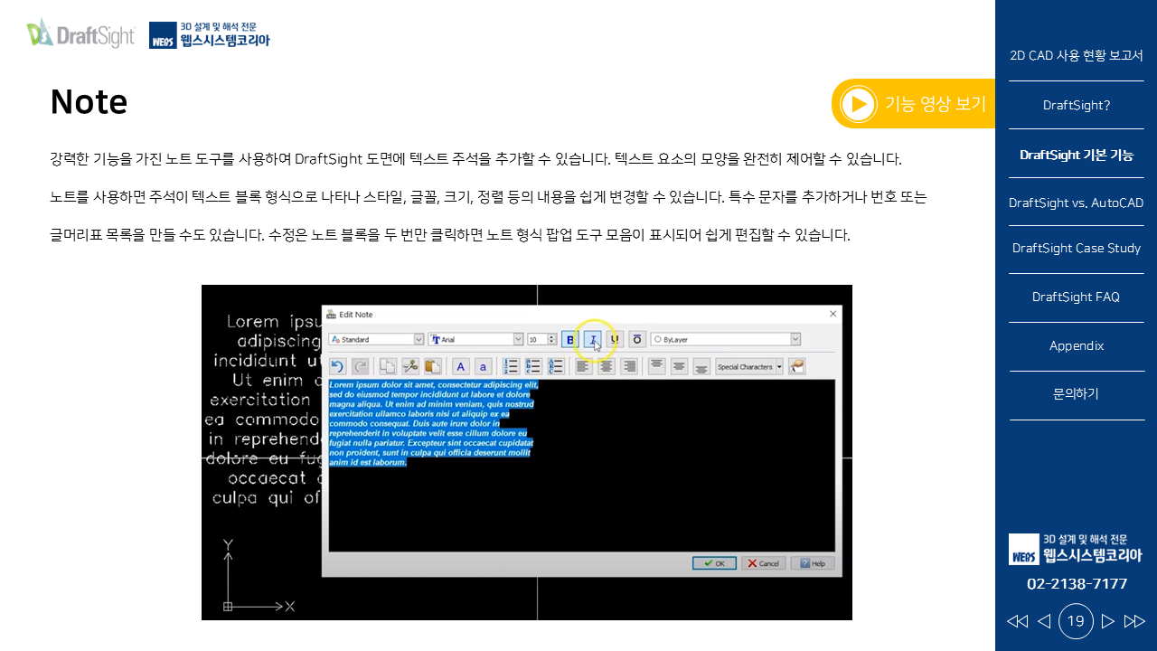Go to the next page arrow
This screenshot has height=651, width=1157.
tap(1108, 621)
